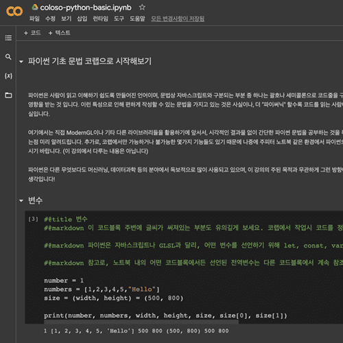
Task: Open the files folder panel
Action: 8,95
